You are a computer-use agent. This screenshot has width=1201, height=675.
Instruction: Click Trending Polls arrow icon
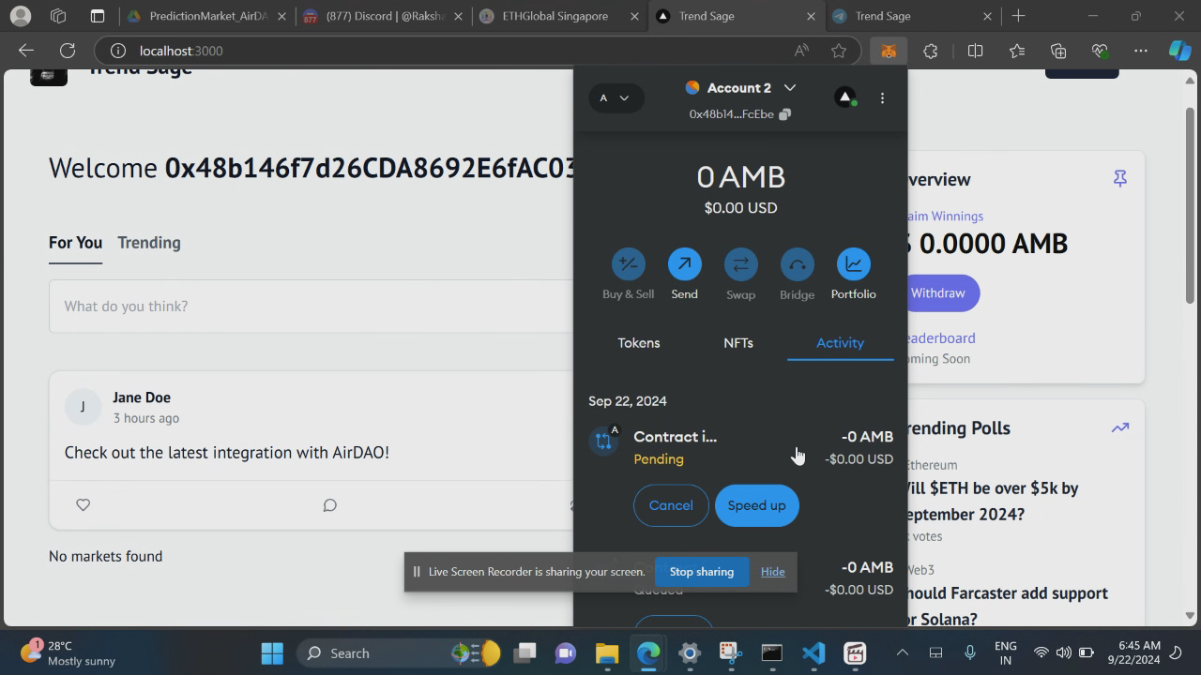tap(1120, 427)
